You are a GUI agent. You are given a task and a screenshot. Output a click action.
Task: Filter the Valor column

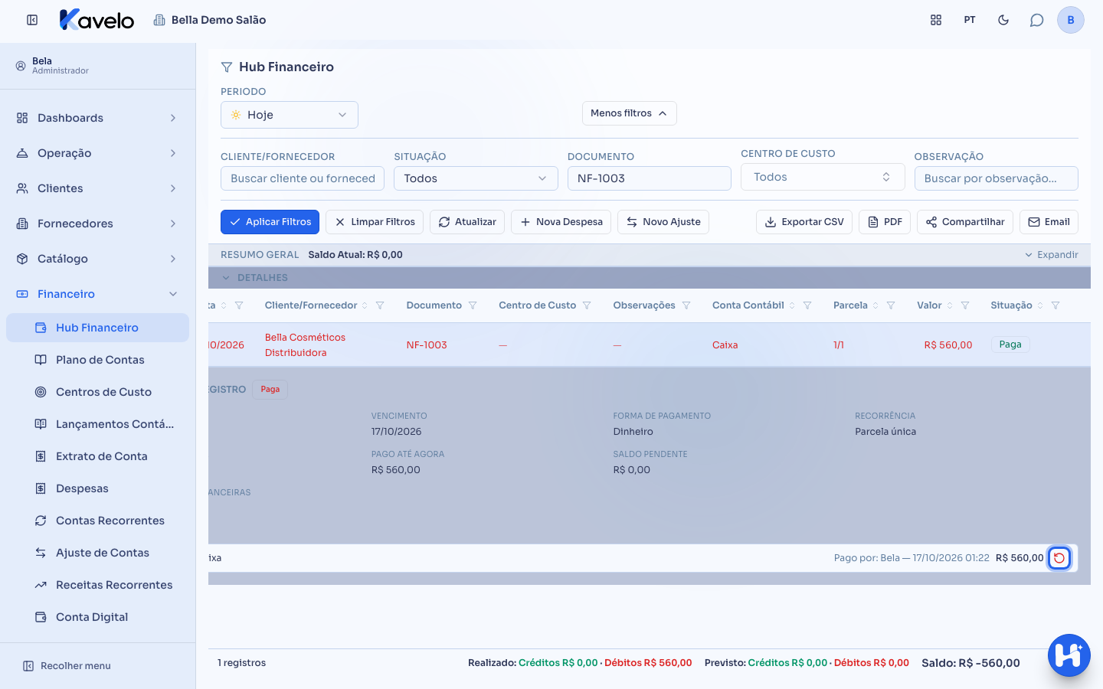[x=965, y=305]
